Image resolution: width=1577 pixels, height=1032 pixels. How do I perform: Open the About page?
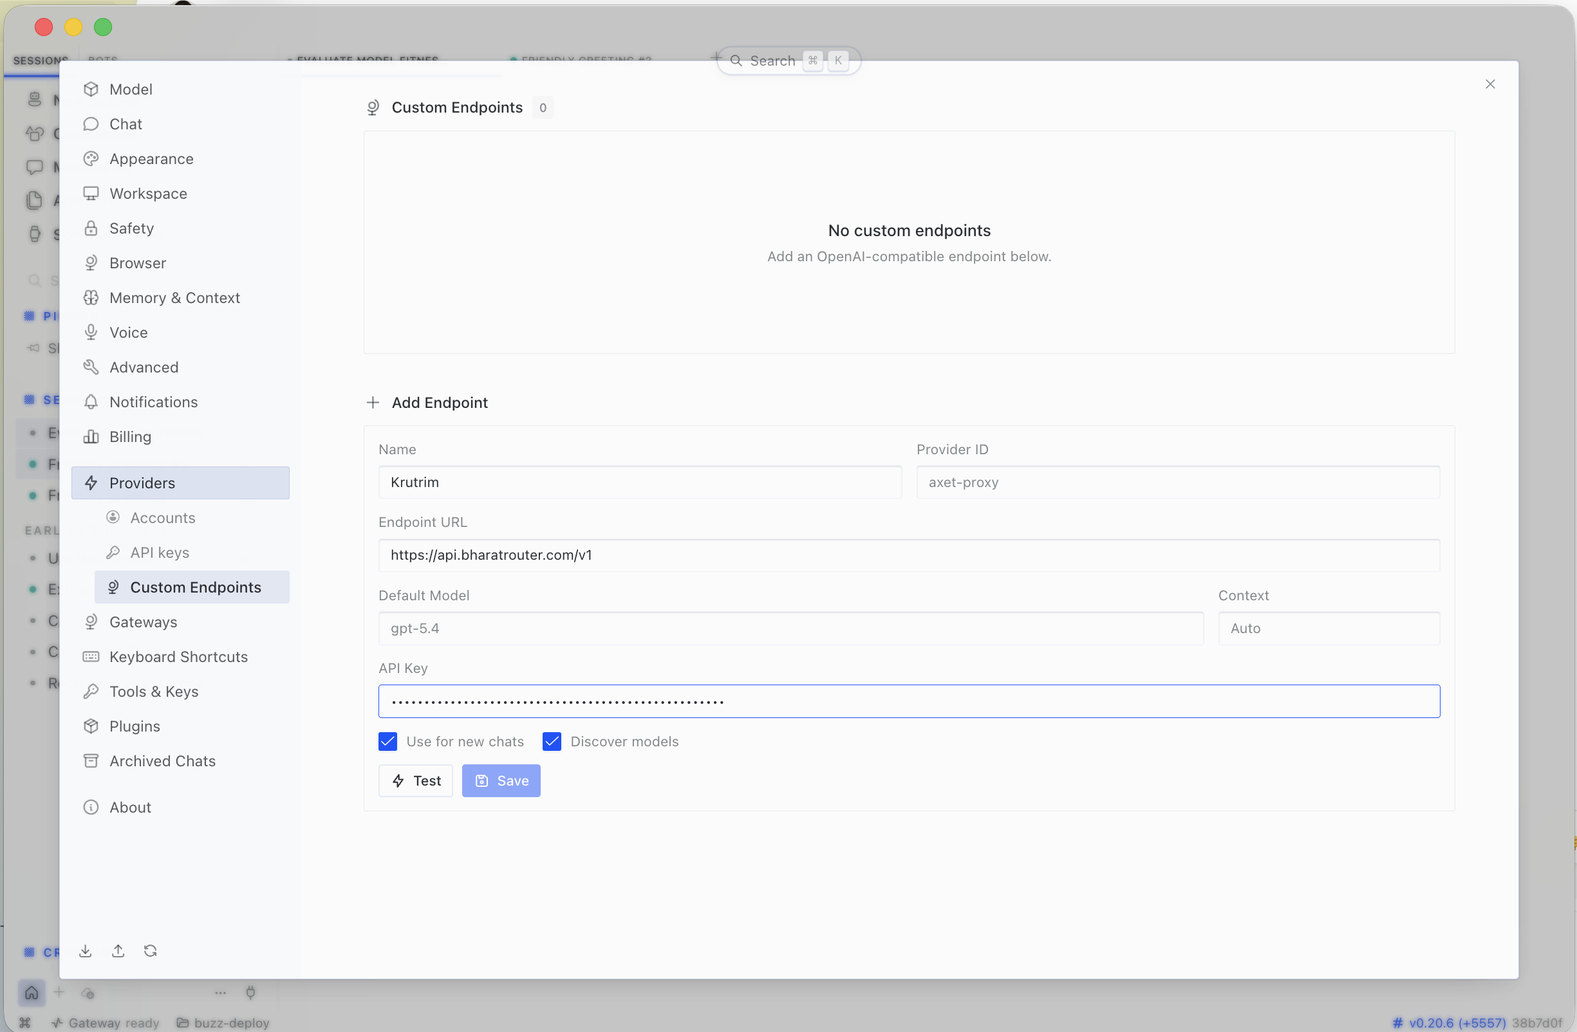(x=180, y=807)
